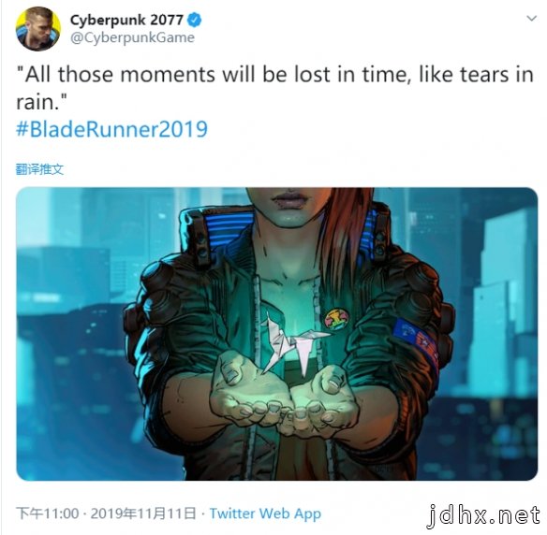Select the tweet quote text

pos(274,89)
